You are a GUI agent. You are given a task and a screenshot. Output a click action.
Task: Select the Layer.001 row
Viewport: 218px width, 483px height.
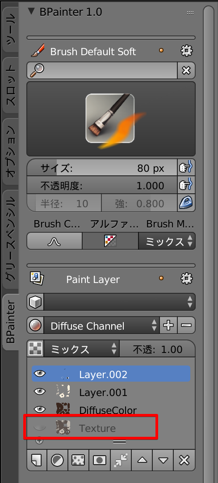(111, 392)
